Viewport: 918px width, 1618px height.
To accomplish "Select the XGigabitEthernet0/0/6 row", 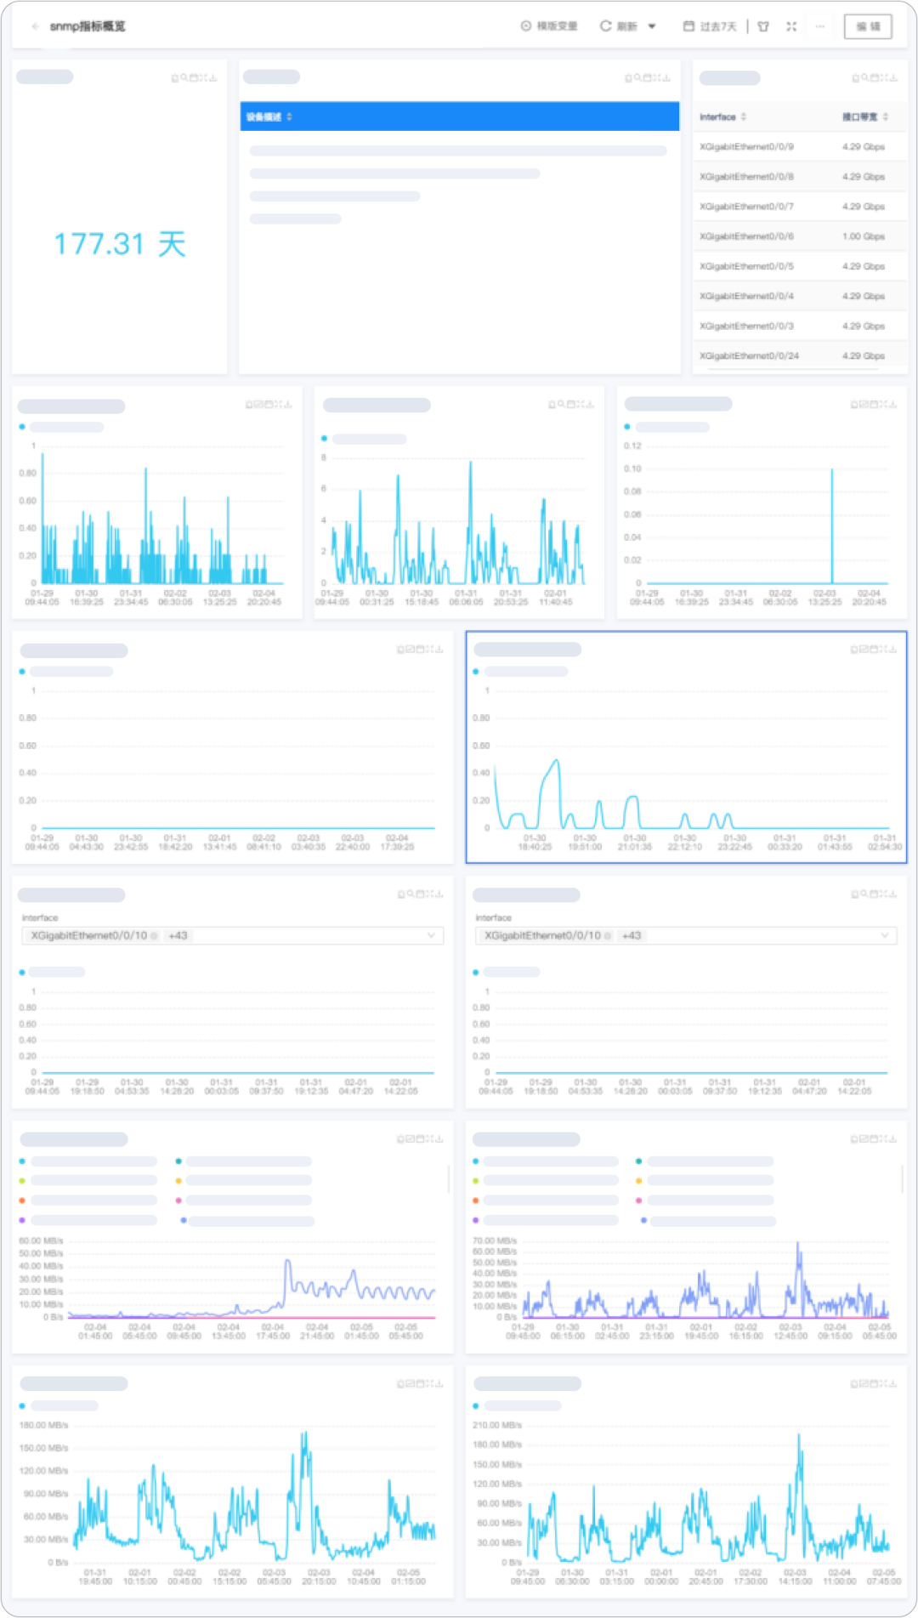I will 800,236.
